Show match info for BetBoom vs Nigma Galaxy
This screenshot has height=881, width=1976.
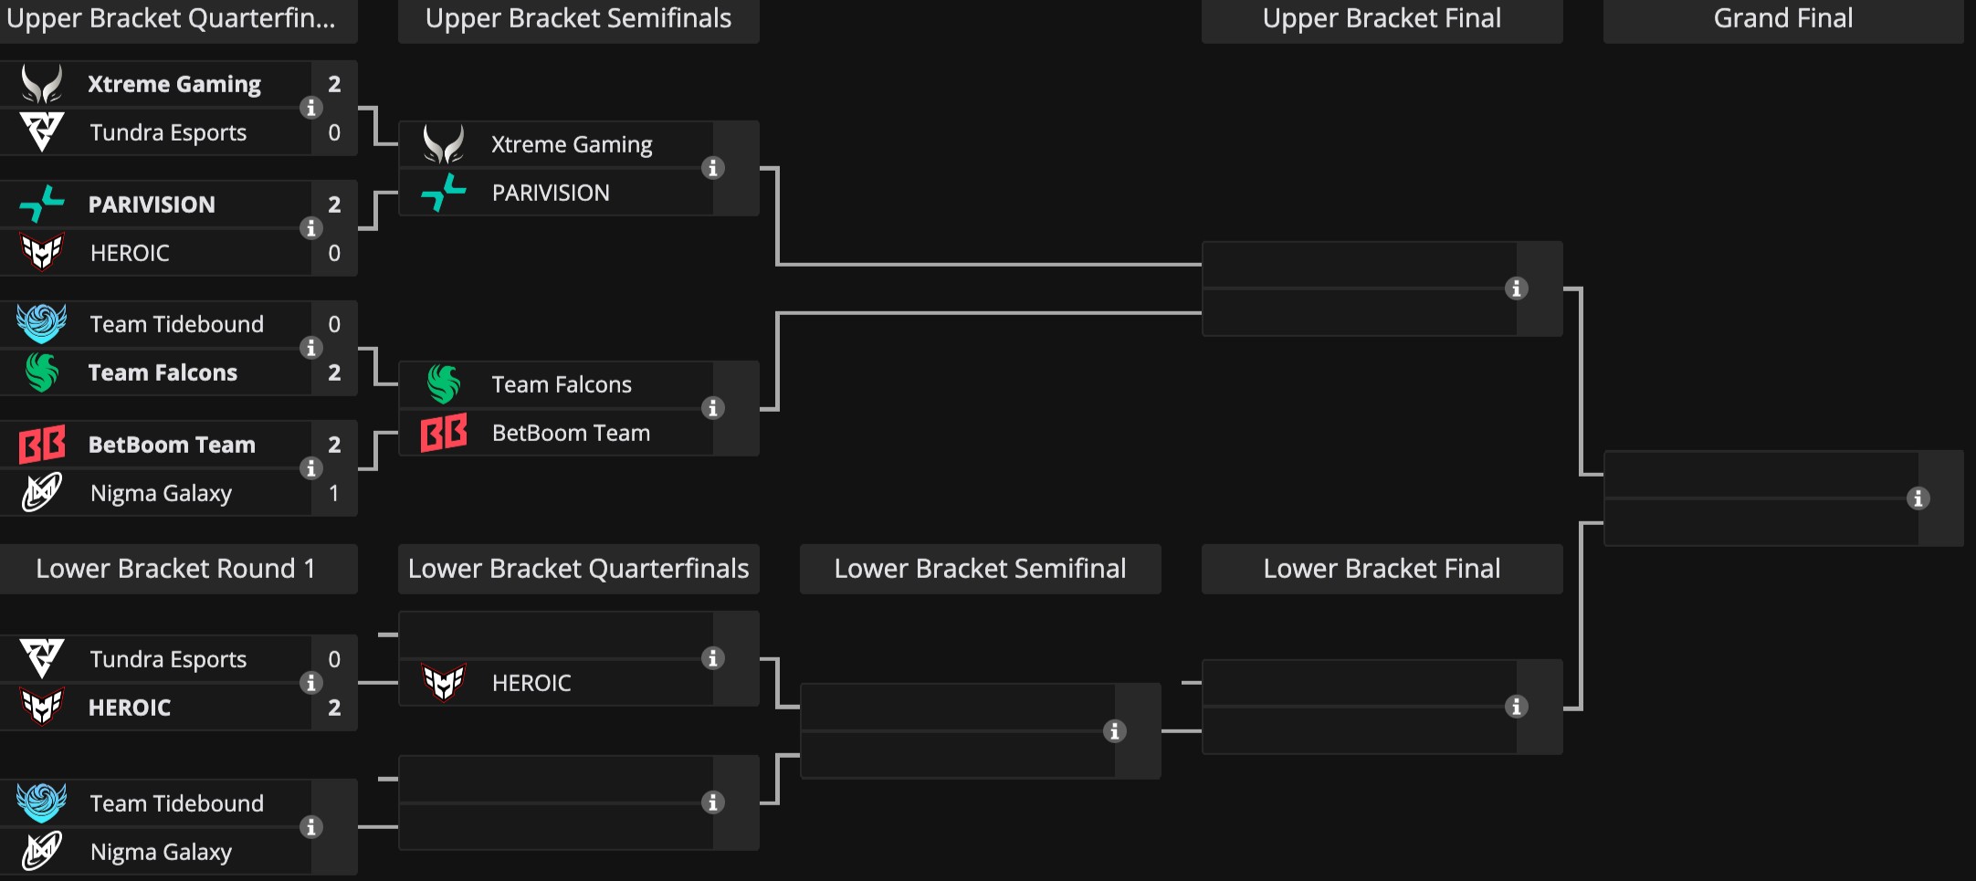tap(311, 468)
